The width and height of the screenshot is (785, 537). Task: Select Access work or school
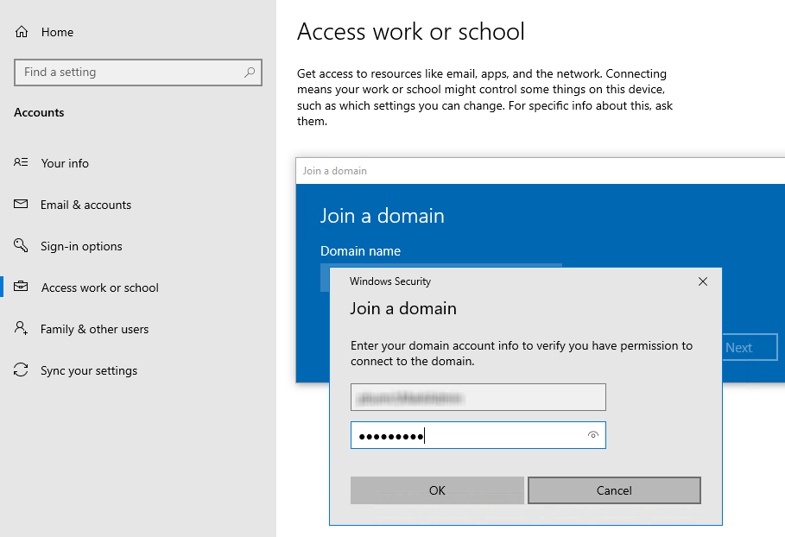click(99, 287)
